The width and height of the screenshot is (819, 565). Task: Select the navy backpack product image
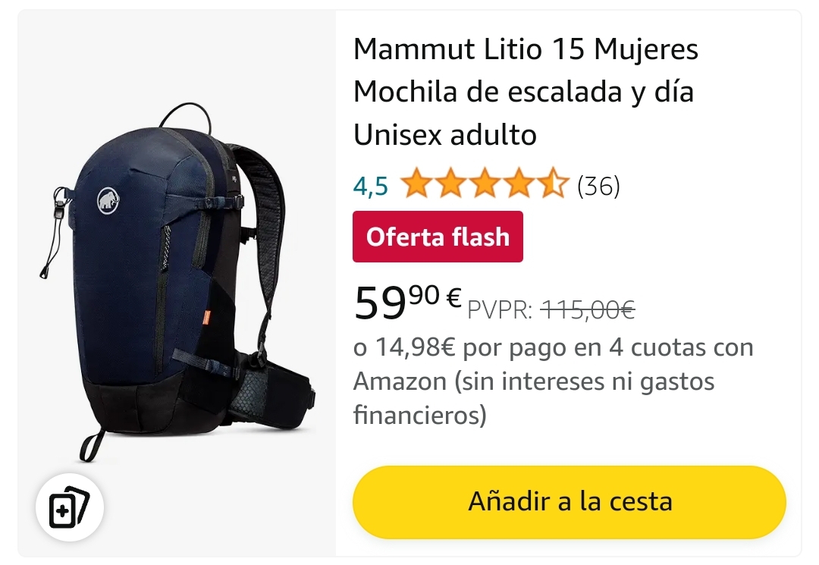[x=177, y=282]
